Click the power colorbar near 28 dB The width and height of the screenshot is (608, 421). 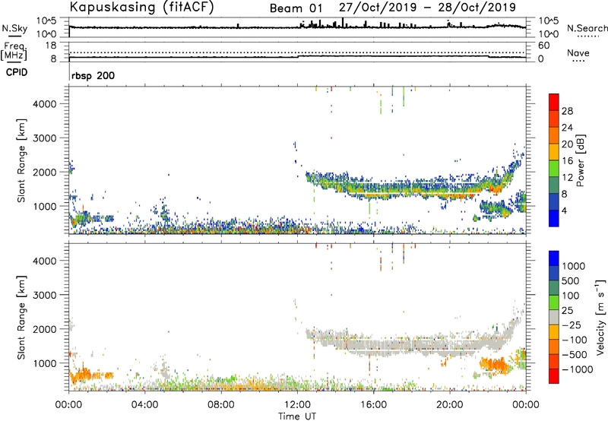[554, 111]
